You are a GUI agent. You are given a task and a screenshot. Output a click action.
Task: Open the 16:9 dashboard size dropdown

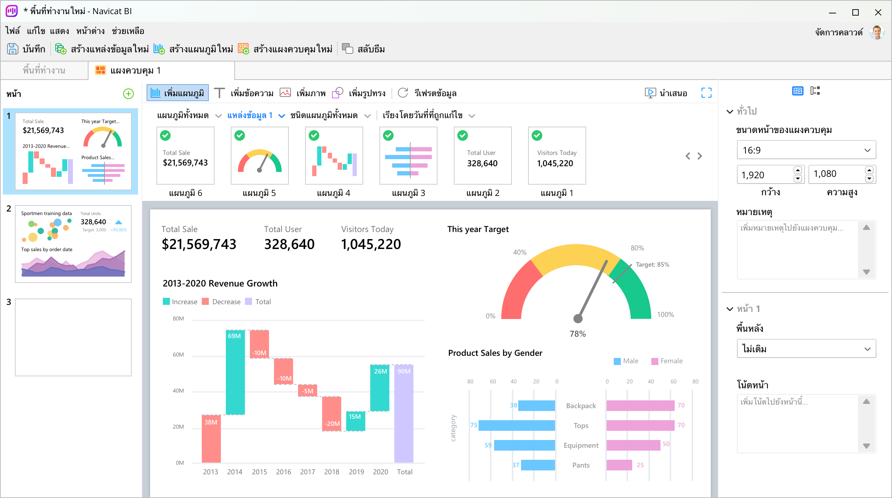coord(806,150)
